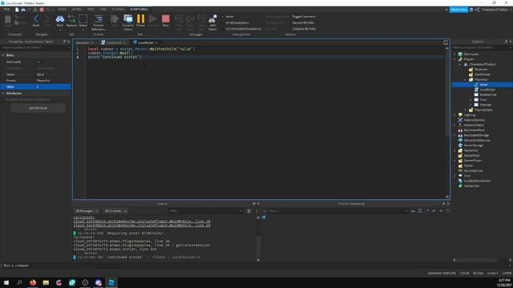The height and width of the screenshot is (288, 513).
Task: Open Windows Start menu
Action: coord(6,282)
